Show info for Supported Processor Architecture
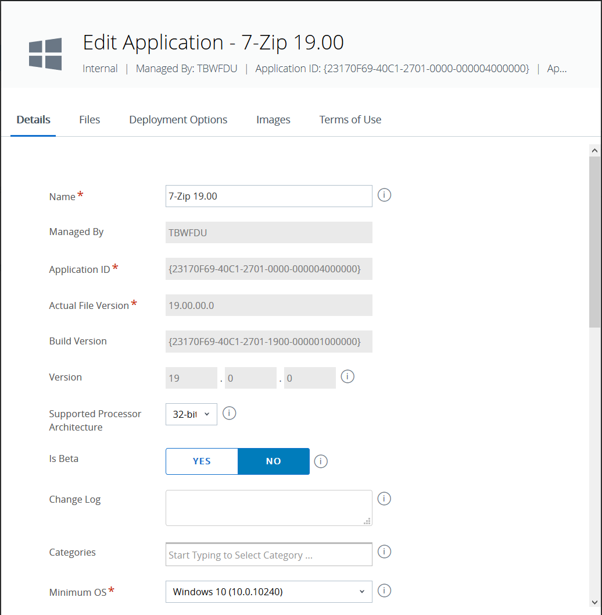The image size is (602, 615). tap(229, 413)
